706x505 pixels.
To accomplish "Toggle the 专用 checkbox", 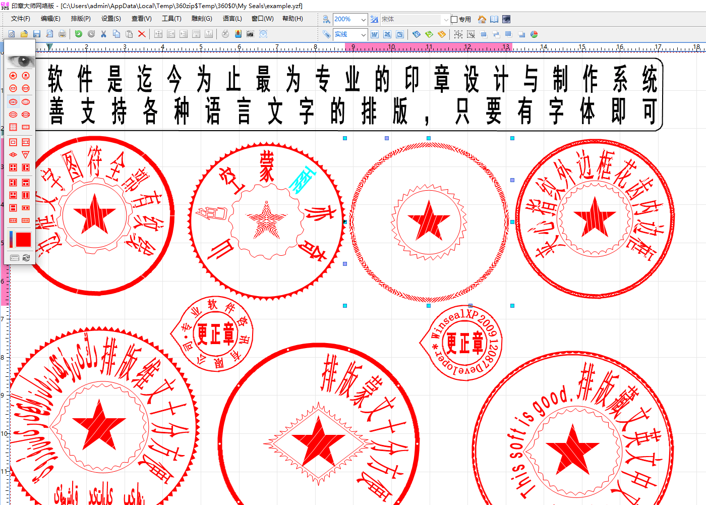I will [454, 19].
